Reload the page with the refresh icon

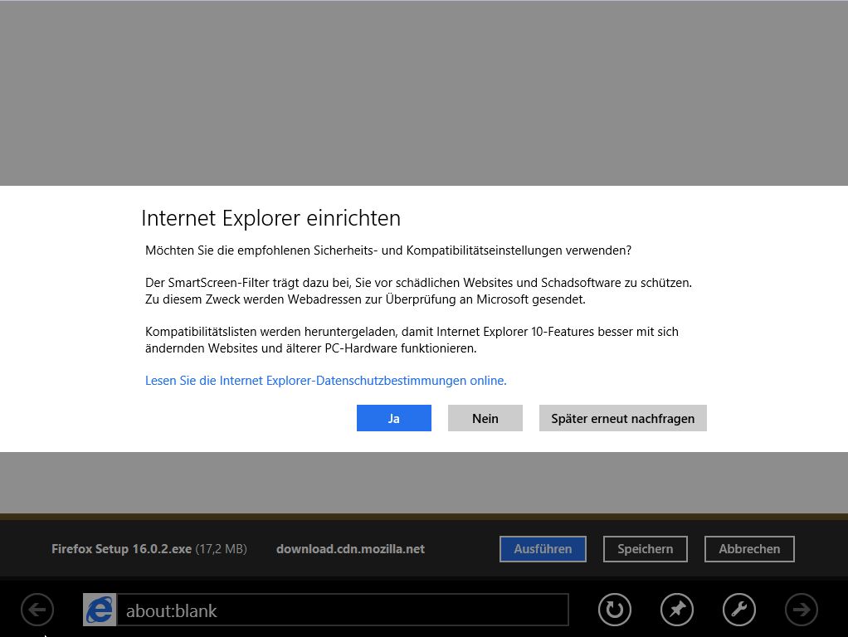pyautogui.click(x=614, y=610)
